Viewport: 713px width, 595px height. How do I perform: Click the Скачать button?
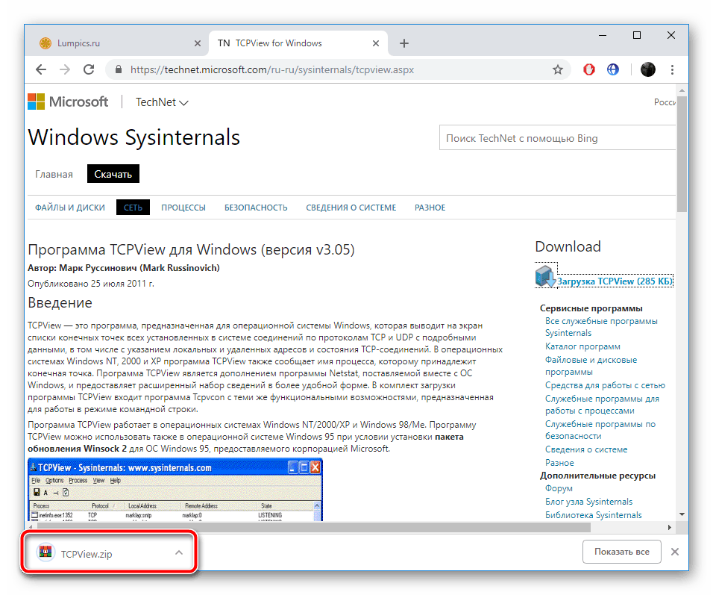click(x=113, y=173)
